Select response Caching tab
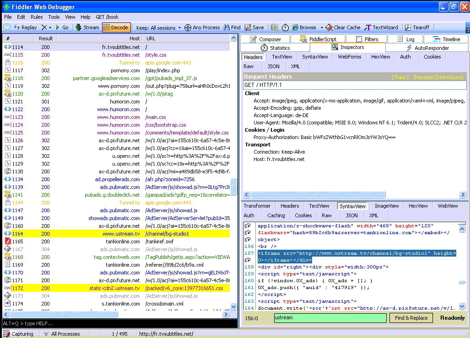Viewport: 470px width, 338px height. tap(276, 215)
